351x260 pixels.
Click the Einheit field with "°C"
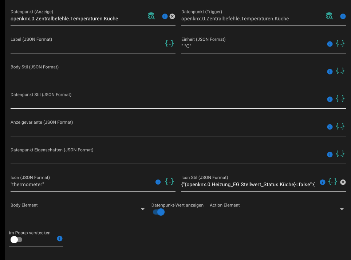point(251,47)
